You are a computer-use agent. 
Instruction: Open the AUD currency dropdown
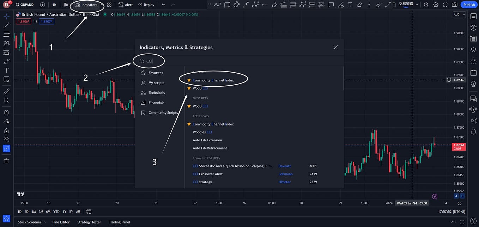tap(459, 15)
